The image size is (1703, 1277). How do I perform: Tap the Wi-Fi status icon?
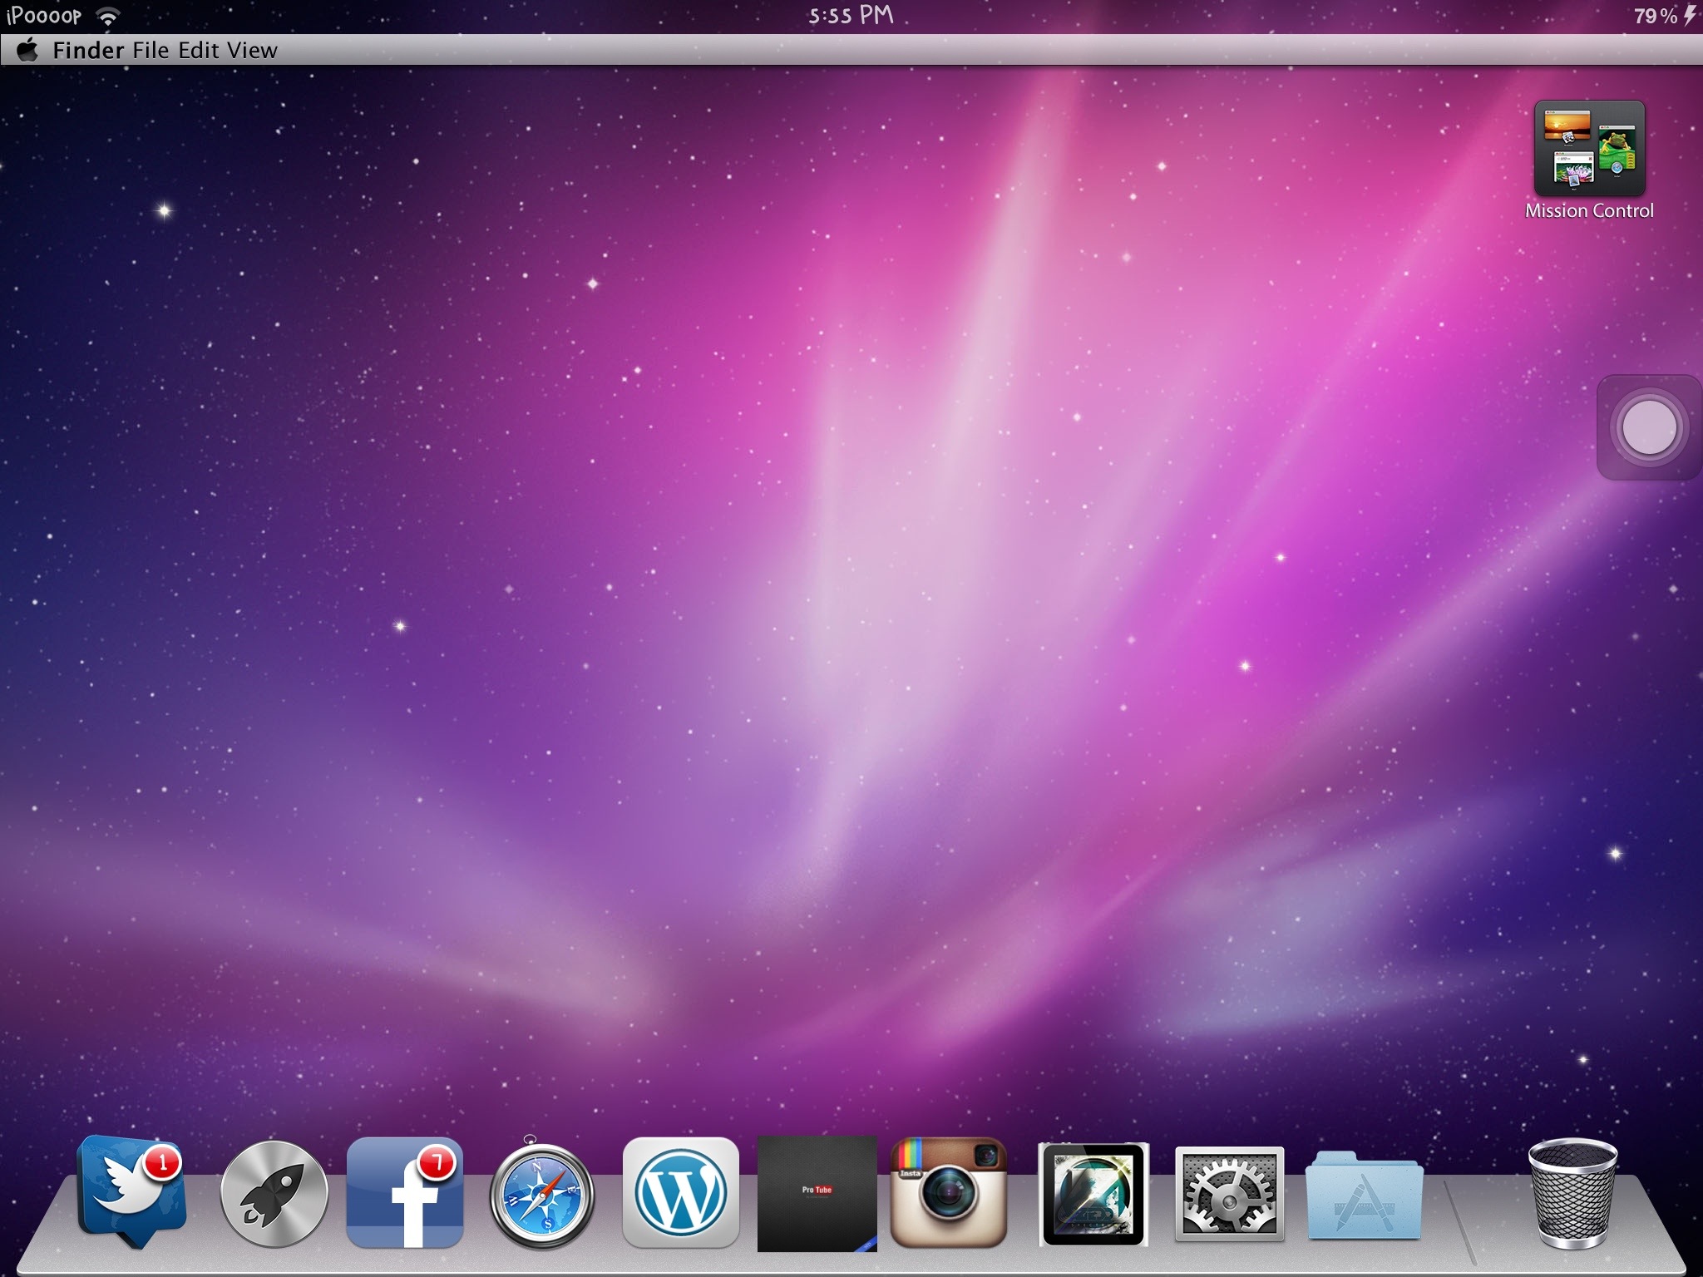tap(107, 16)
